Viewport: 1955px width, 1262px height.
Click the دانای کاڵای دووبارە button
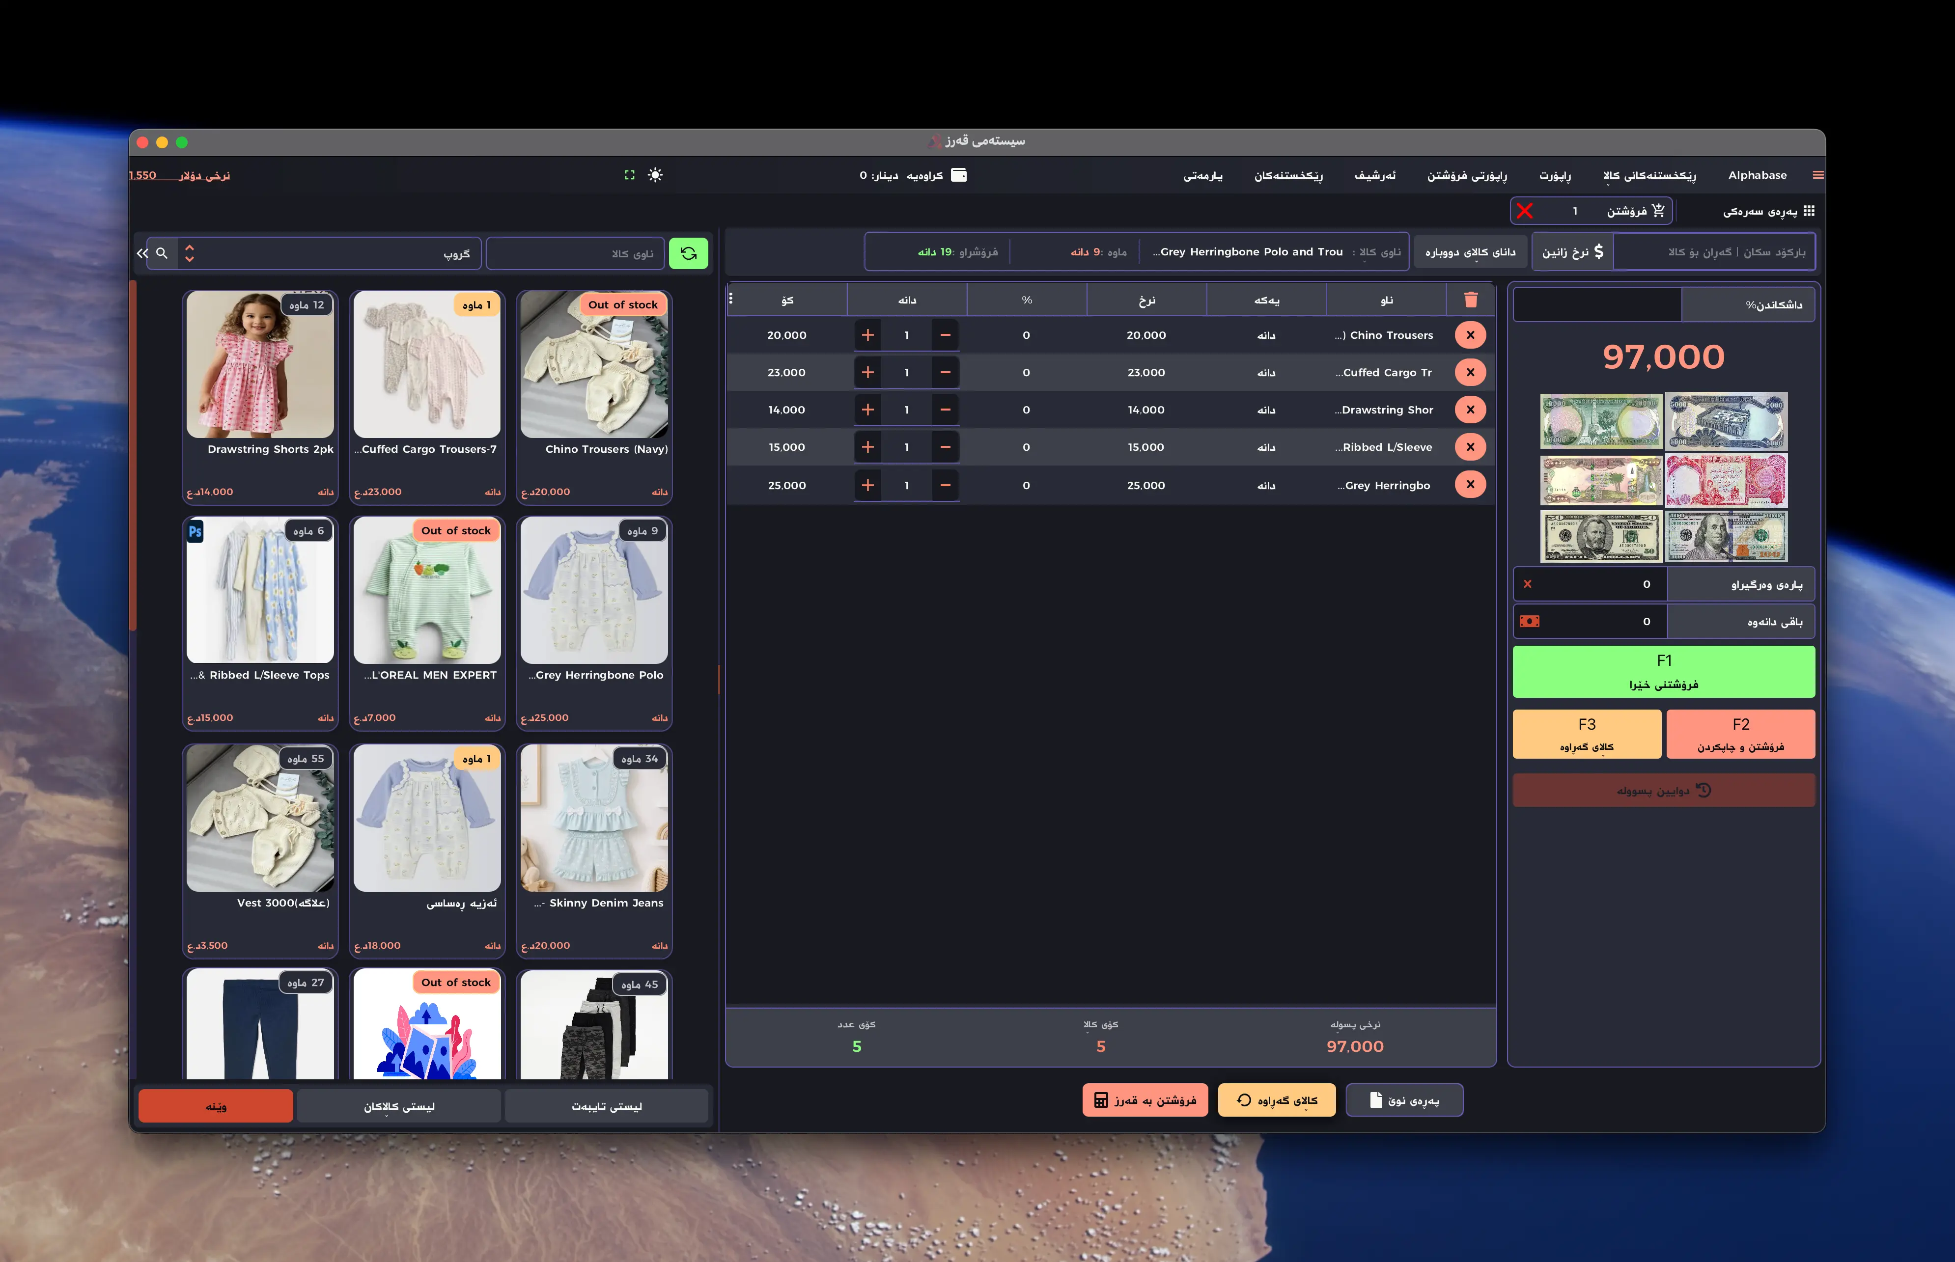click(x=1471, y=252)
